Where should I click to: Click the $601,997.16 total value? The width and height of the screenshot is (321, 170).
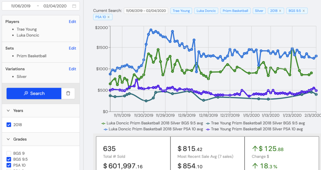tap(123, 166)
